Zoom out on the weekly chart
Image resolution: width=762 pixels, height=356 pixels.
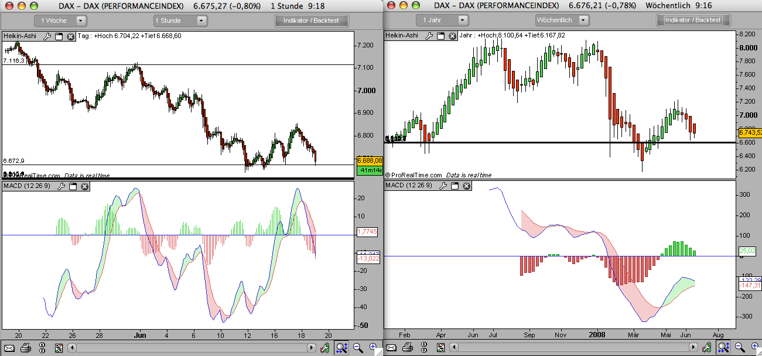tap(740, 348)
